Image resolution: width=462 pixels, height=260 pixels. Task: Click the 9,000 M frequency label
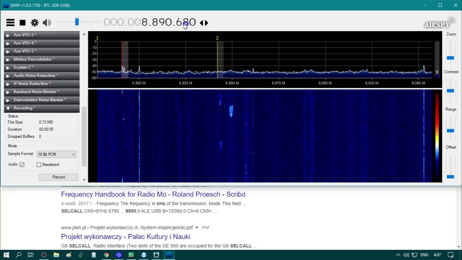coord(325,83)
